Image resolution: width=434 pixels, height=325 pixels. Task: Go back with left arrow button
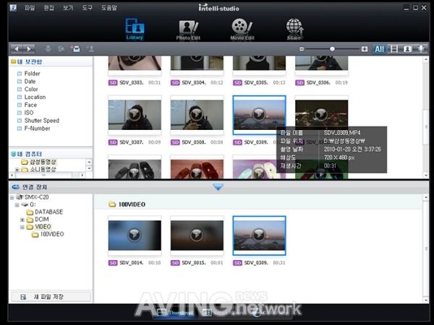pos(17,49)
